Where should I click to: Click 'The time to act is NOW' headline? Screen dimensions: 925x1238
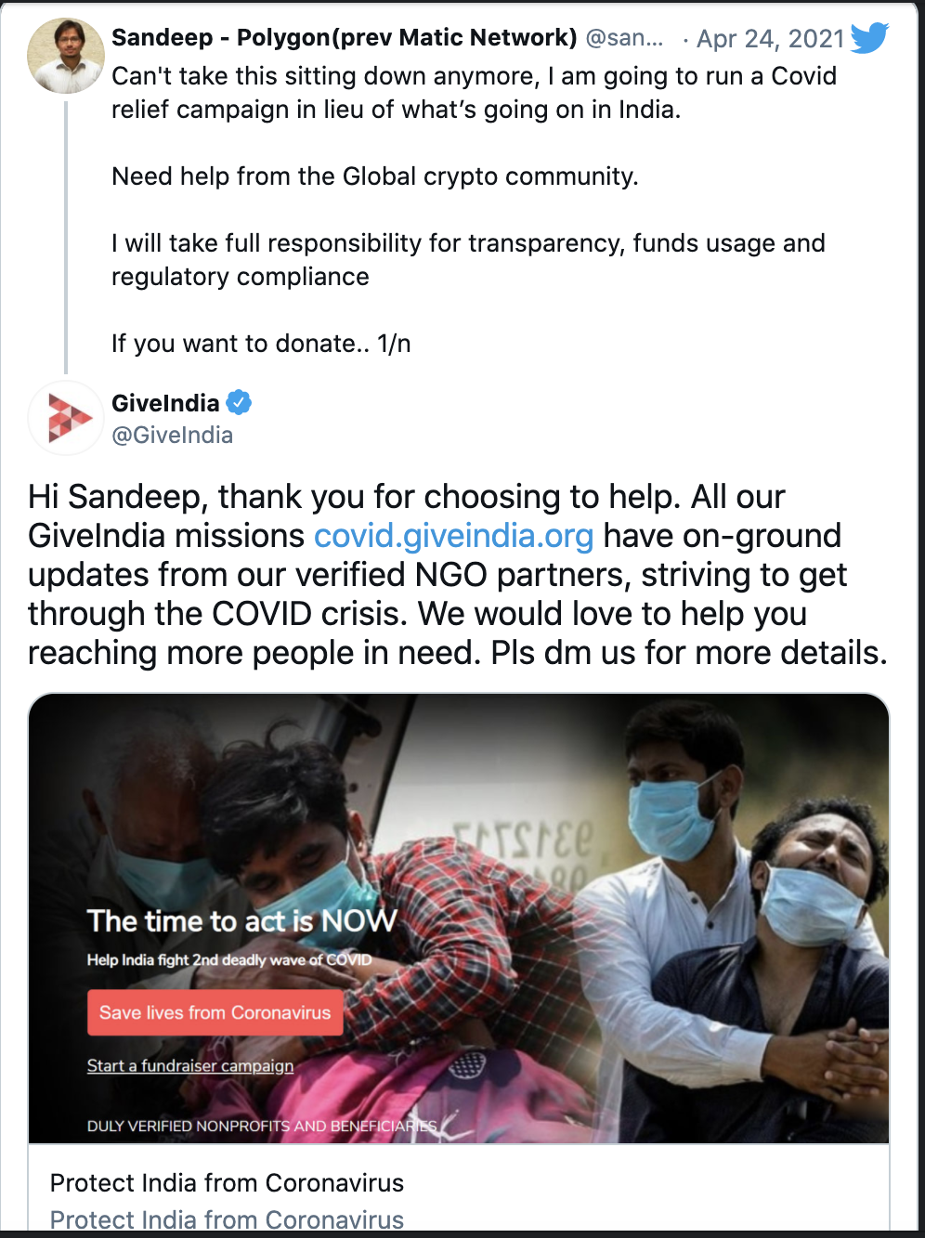241,920
